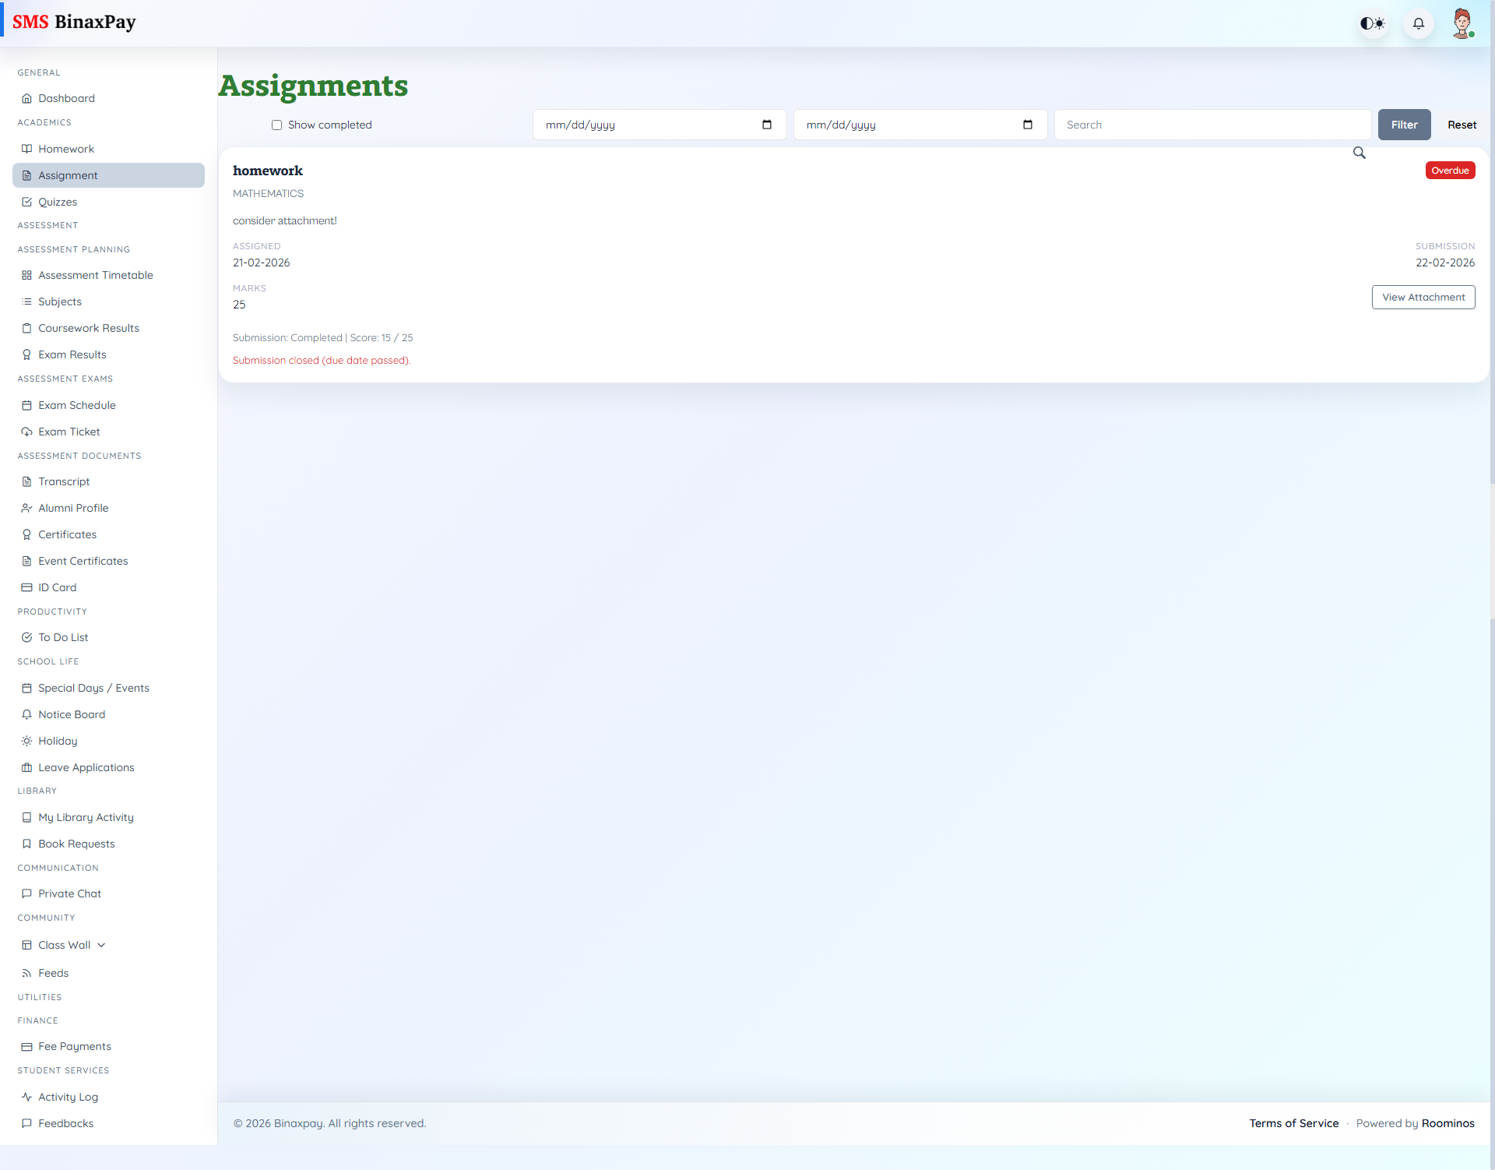Open the Dashboard from the sidebar
The height and width of the screenshot is (1170, 1495).
point(66,98)
